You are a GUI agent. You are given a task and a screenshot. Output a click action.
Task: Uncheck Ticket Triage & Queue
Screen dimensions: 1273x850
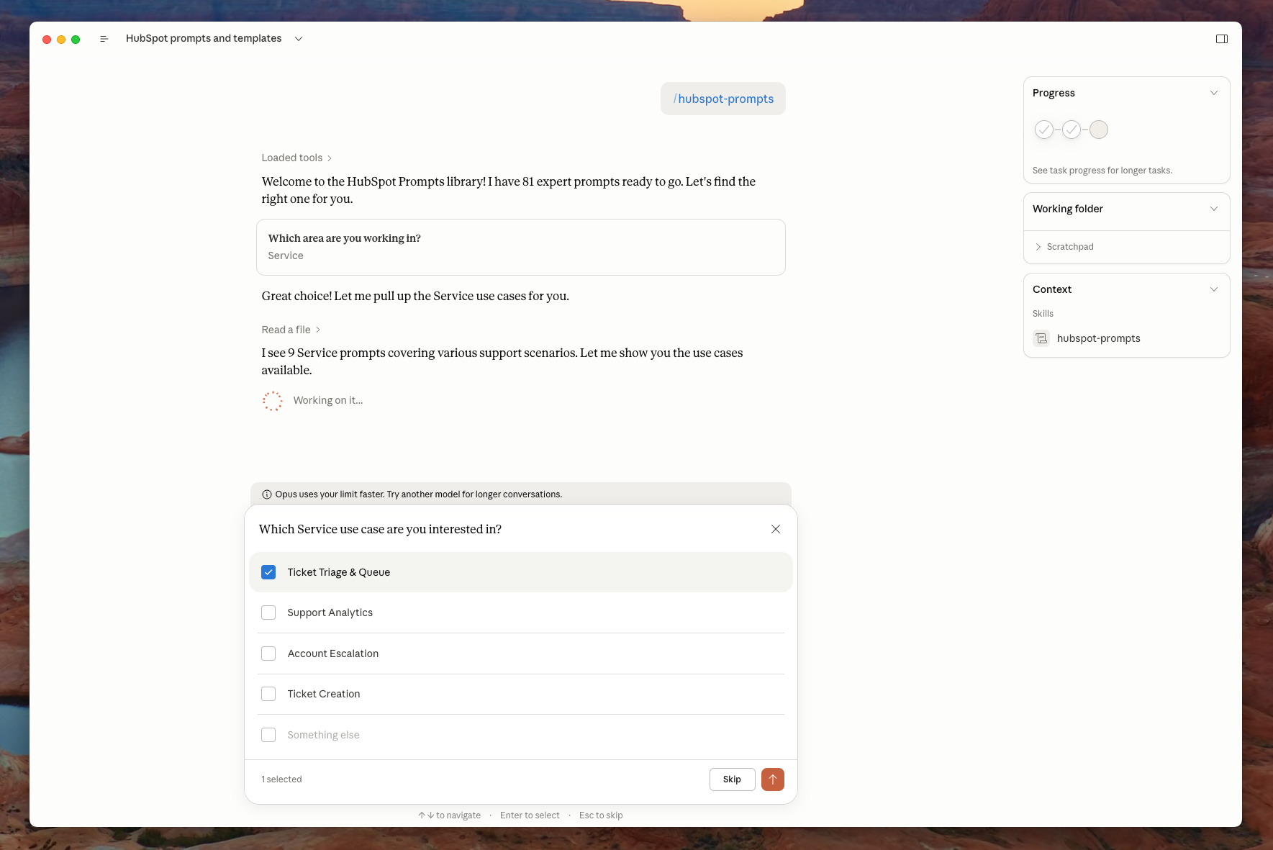click(268, 572)
